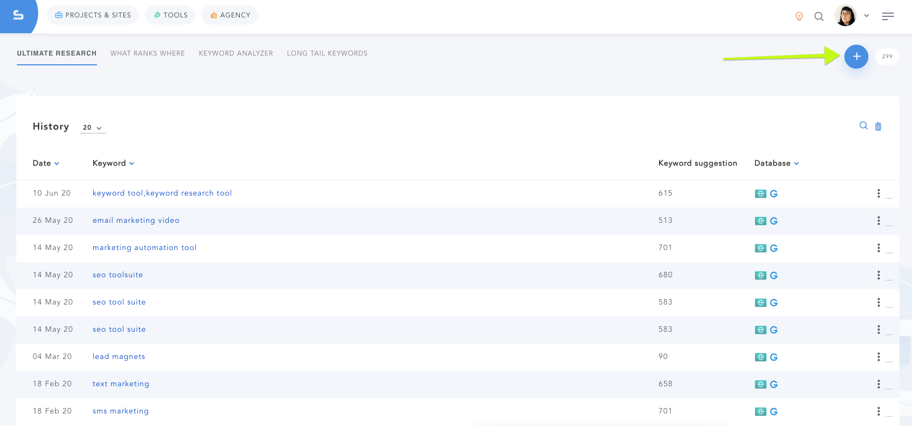Click the blue plus button to add research

(856, 57)
